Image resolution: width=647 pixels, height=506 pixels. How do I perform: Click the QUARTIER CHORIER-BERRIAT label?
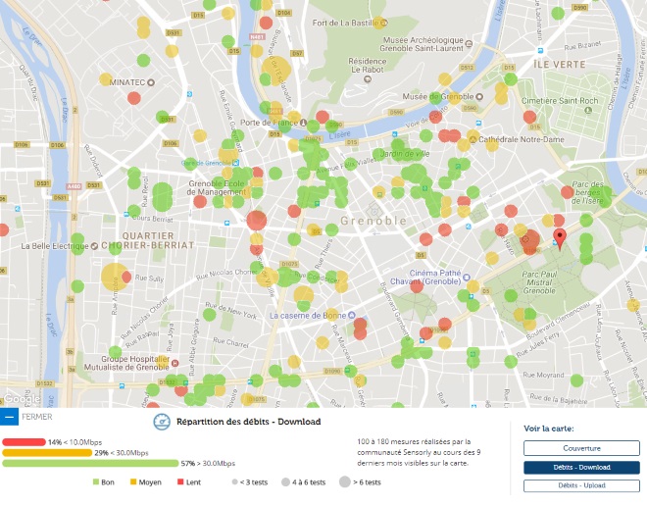coord(148,240)
